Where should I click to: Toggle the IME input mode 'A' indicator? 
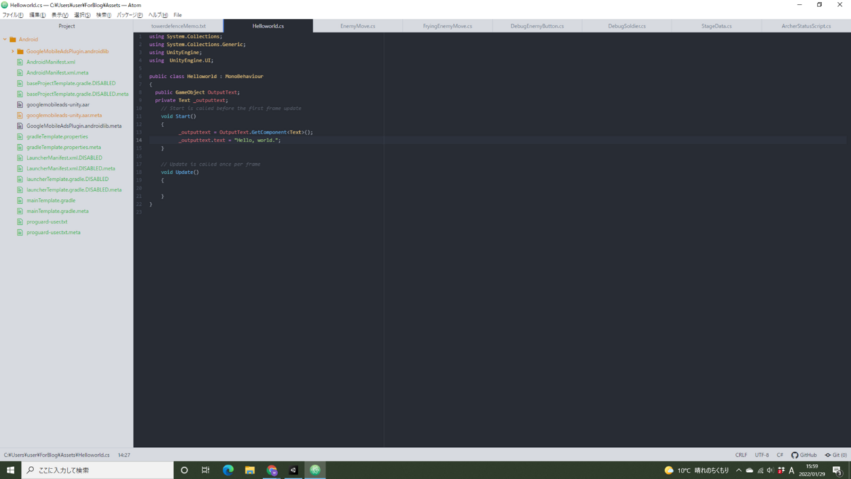(791, 470)
